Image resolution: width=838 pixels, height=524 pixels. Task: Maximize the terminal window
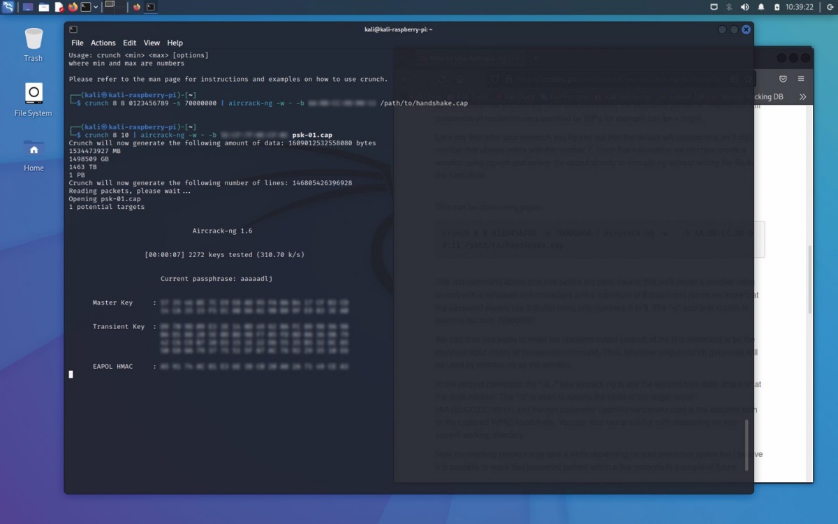[734, 29]
